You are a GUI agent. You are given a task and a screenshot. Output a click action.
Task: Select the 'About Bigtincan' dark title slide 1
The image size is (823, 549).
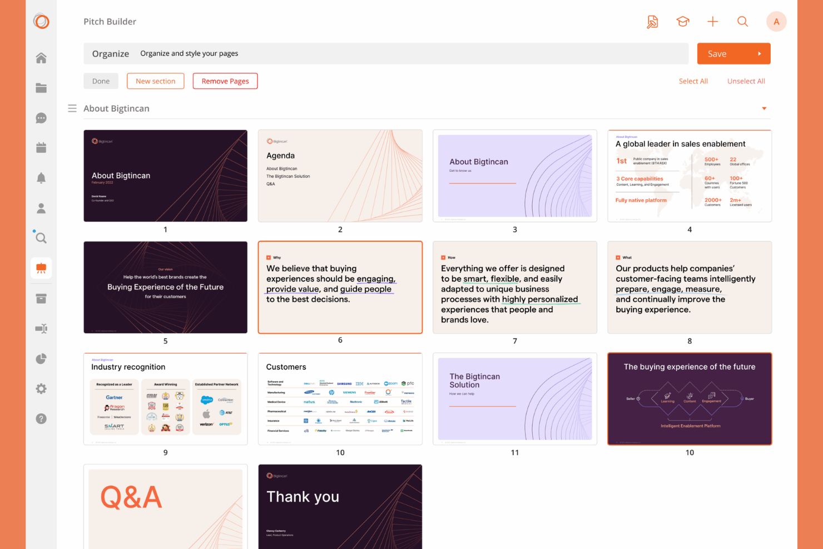pos(165,176)
